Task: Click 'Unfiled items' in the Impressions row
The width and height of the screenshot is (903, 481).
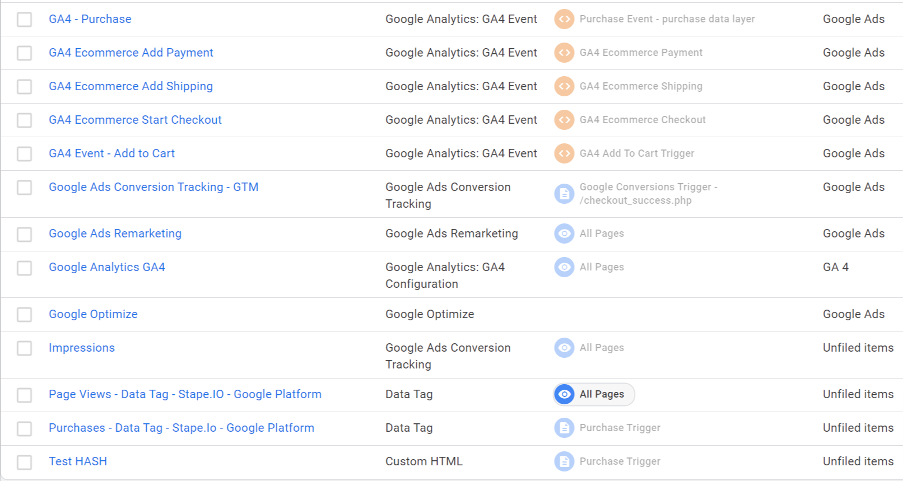Action: tap(858, 348)
